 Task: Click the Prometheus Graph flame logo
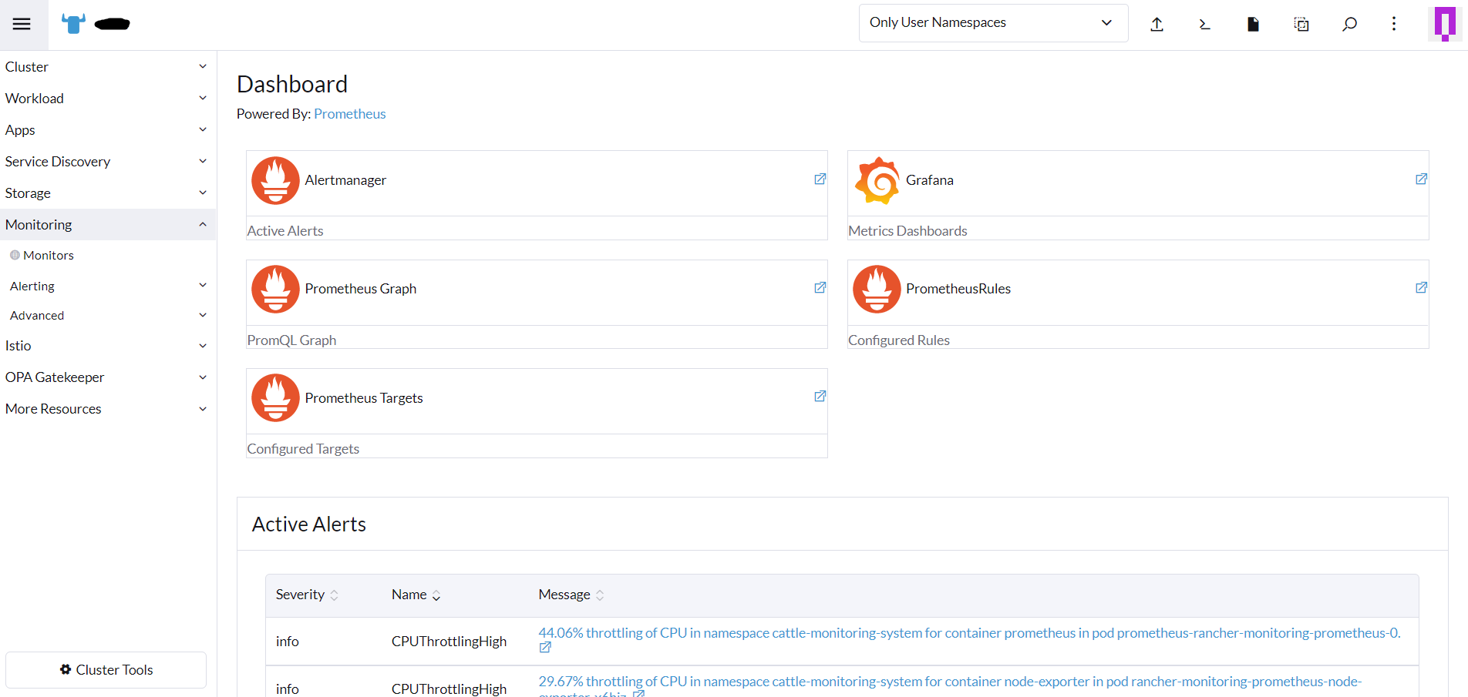coord(275,289)
